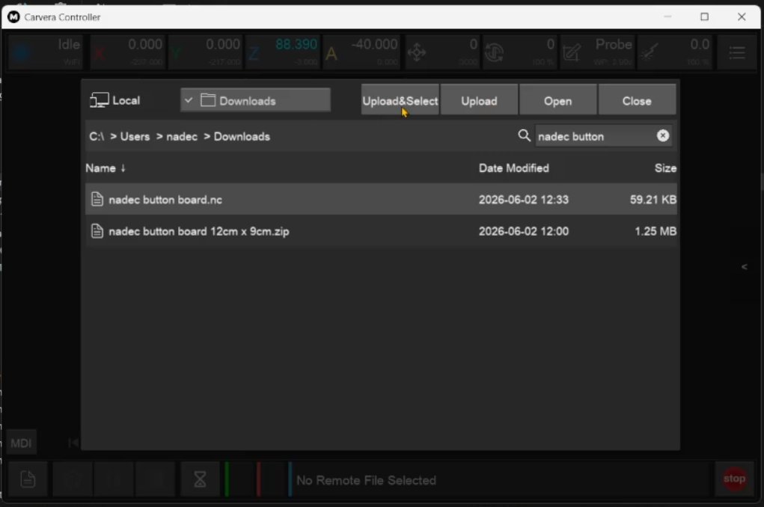The height and width of the screenshot is (507, 764).
Task: Click the Probe tool icon in status bar
Action: (x=572, y=52)
